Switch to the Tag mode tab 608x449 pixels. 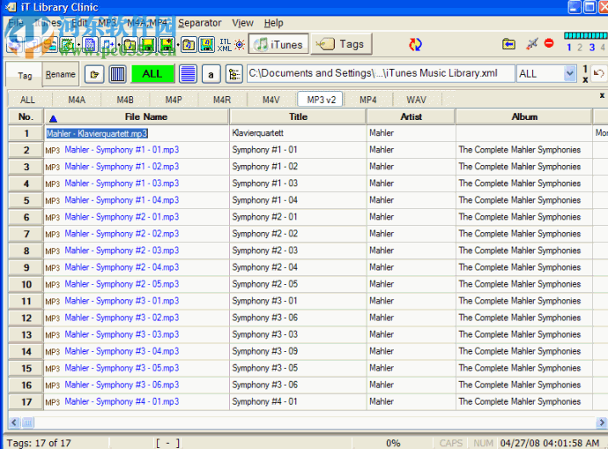pos(25,75)
